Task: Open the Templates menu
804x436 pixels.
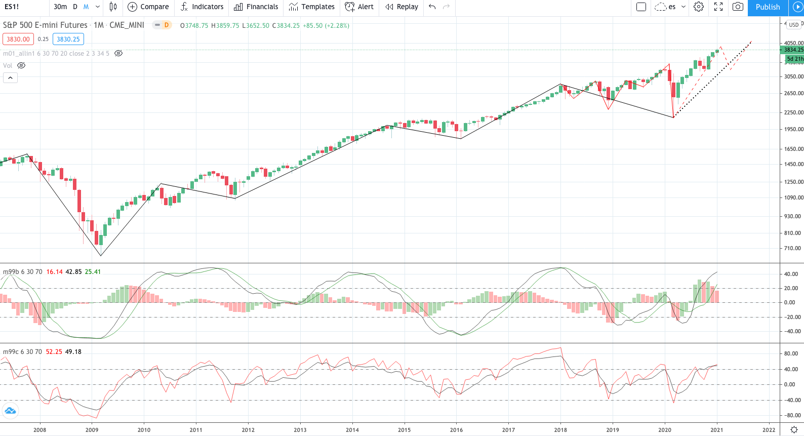Action: (312, 7)
